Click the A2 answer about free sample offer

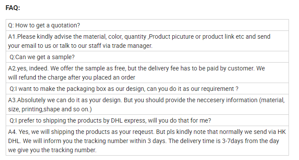(147, 73)
